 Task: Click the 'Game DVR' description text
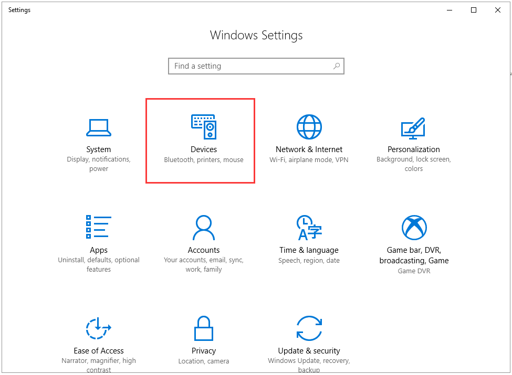[414, 271]
